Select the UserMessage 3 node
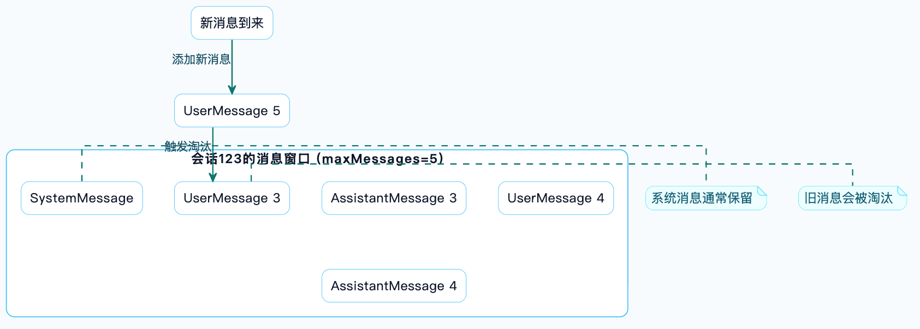920x329 pixels. (x=232, y=198)
